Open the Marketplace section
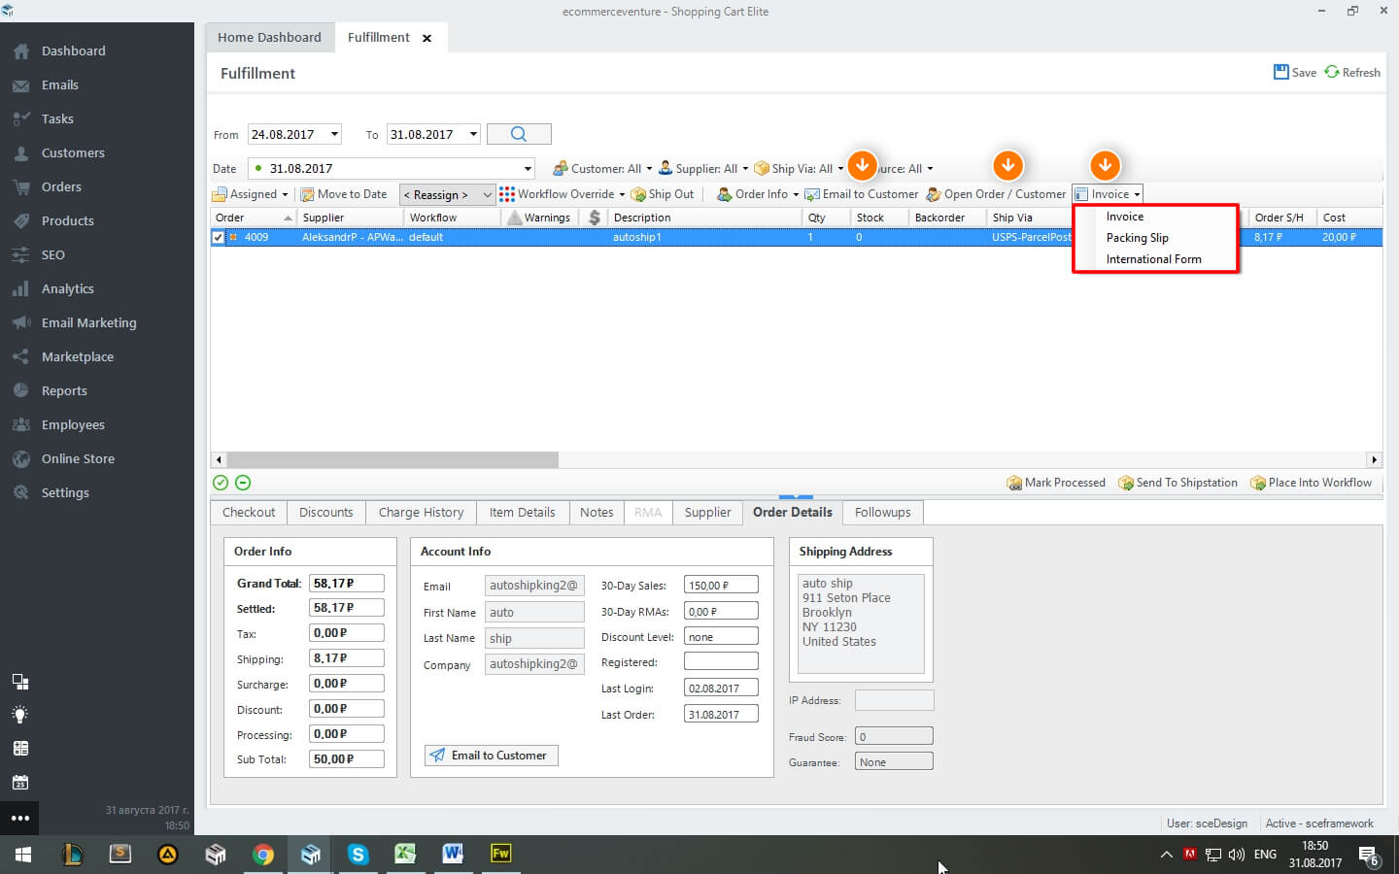The width and height of the screenshot is (1399, 874). click(x=77, y=356)
